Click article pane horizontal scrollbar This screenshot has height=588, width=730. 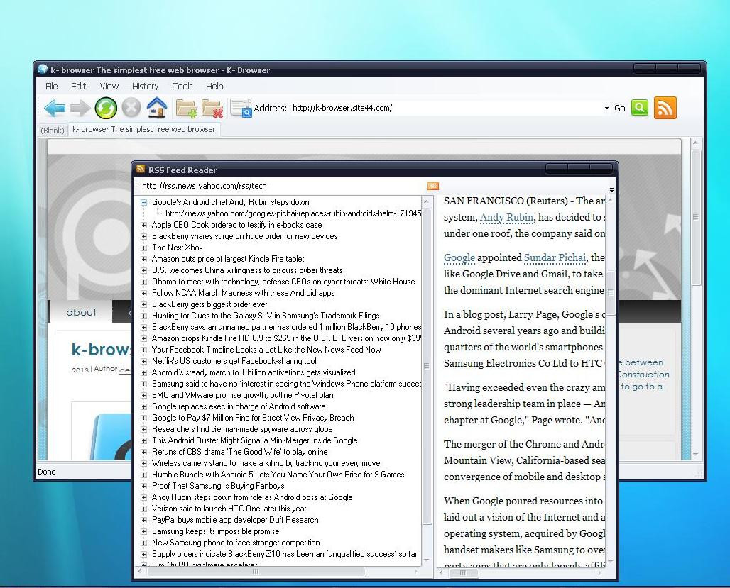(463, 572)
